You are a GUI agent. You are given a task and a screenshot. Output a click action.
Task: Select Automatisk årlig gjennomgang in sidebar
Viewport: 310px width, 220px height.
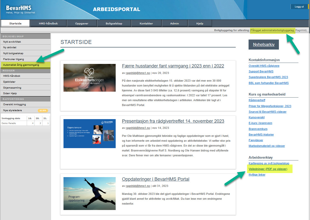[x=21, y=65]
